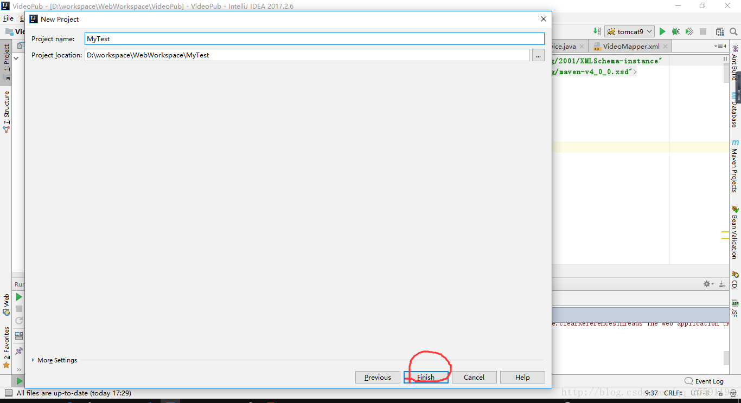Click Restore Layout icon in Run panel
The width and height of the screenshot is (741, 403).
click(18, 336)
